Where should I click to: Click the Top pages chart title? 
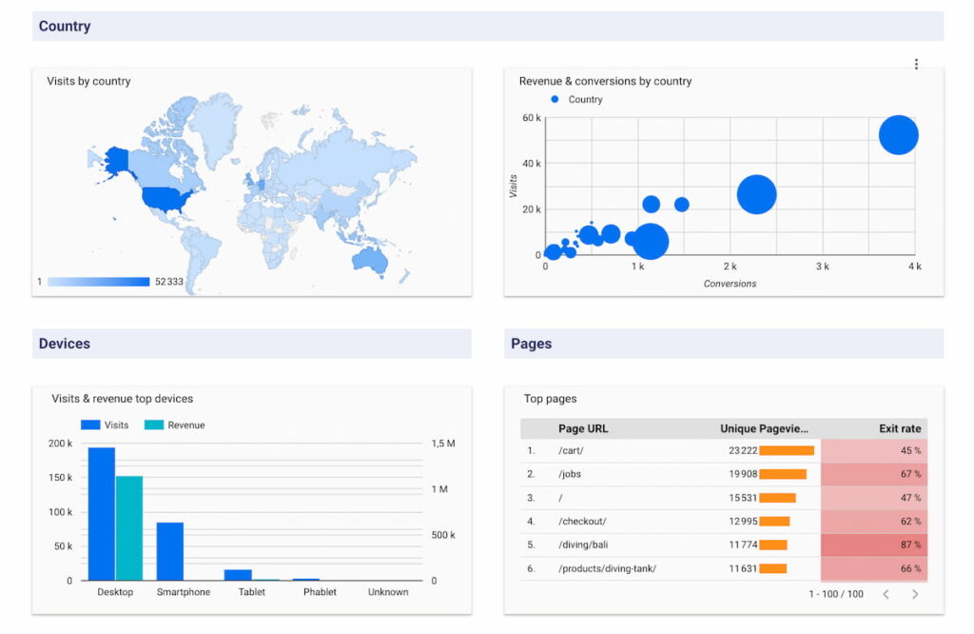549,398
